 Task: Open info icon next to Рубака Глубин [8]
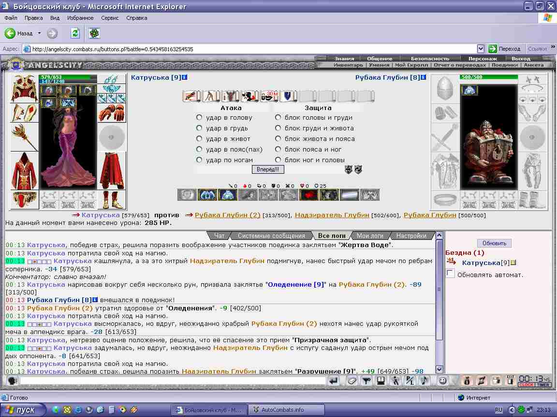point(423,77)
